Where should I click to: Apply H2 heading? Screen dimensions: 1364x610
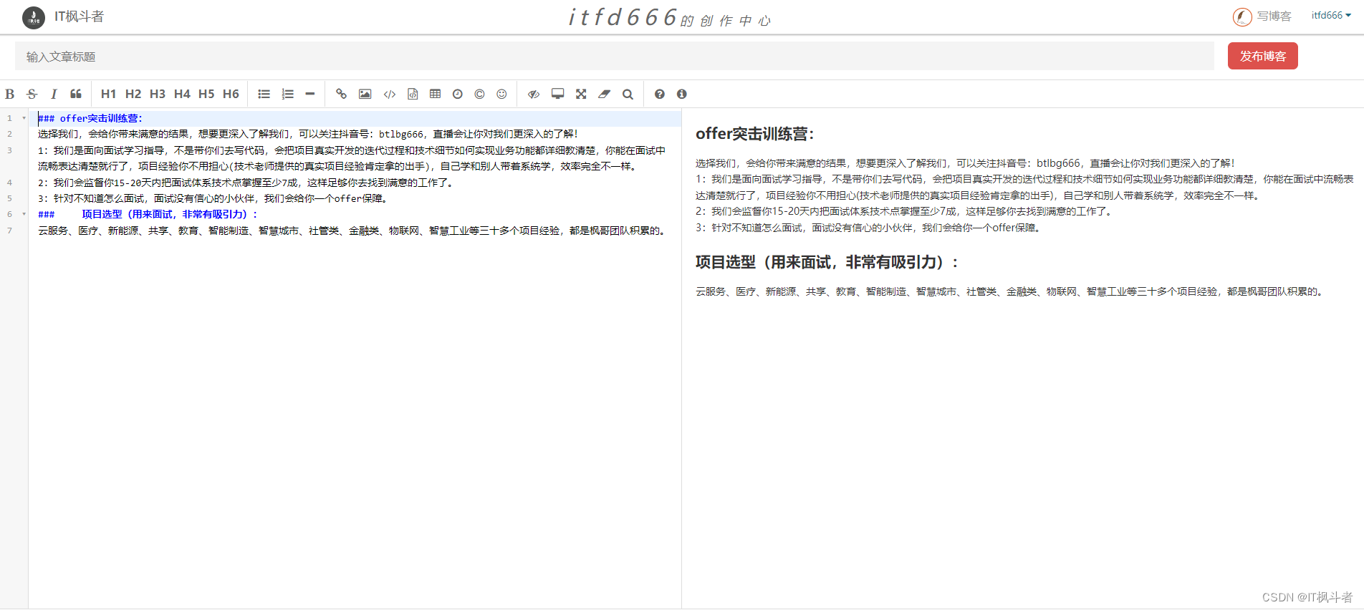pos(133,94)
